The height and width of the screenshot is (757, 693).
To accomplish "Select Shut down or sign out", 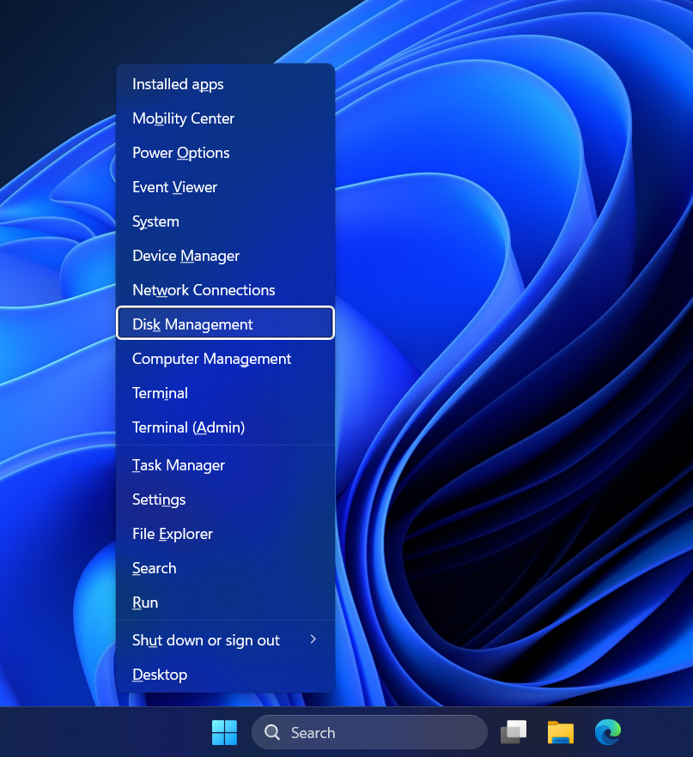I will [x=225, y=639].
